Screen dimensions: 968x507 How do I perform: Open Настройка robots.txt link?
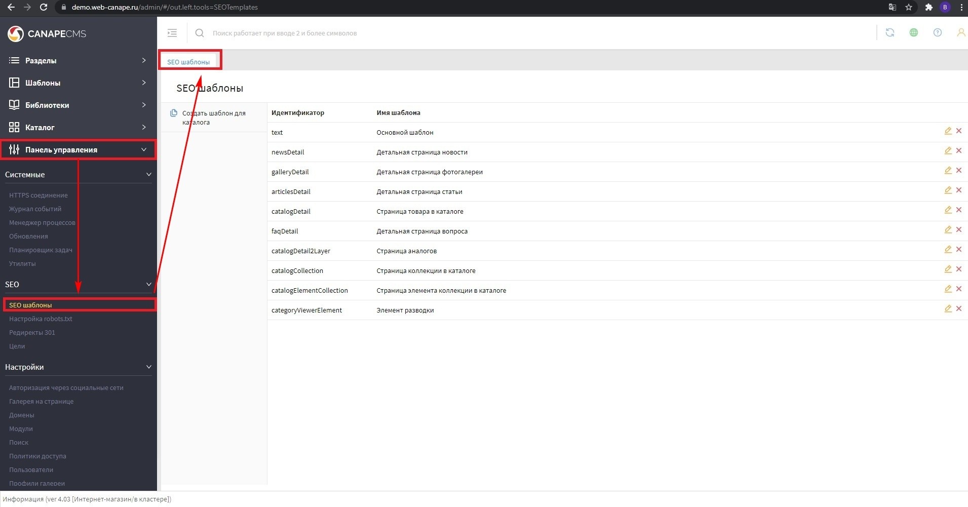(x=41, y=319)
